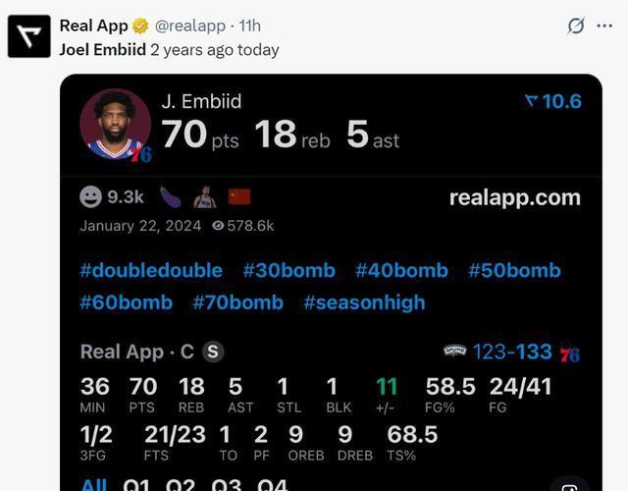Click the smiley reaction icon
This screenshot has height=491, width=628.
click(91, 196)
